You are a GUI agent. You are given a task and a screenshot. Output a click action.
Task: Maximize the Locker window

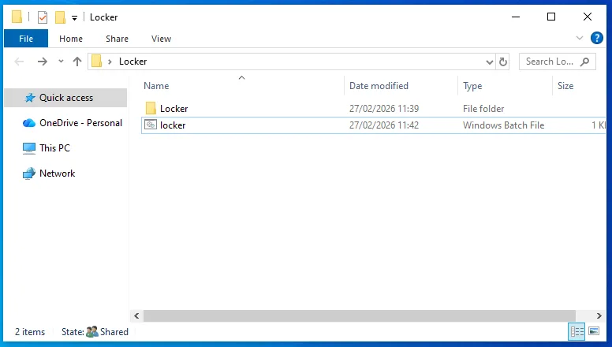click(551, 17)
